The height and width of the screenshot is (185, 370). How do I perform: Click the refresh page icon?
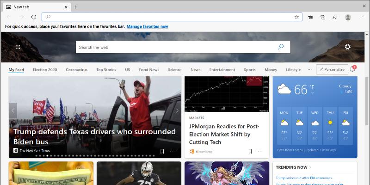coord(34,17)
